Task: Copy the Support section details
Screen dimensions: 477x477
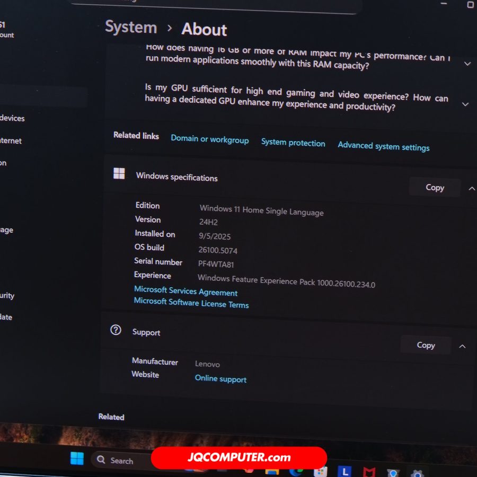Action: (x=426, y=345)
